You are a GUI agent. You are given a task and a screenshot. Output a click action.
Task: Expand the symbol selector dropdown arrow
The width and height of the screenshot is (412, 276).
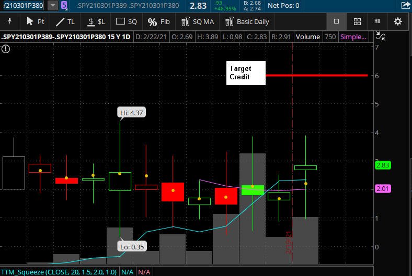53,5
